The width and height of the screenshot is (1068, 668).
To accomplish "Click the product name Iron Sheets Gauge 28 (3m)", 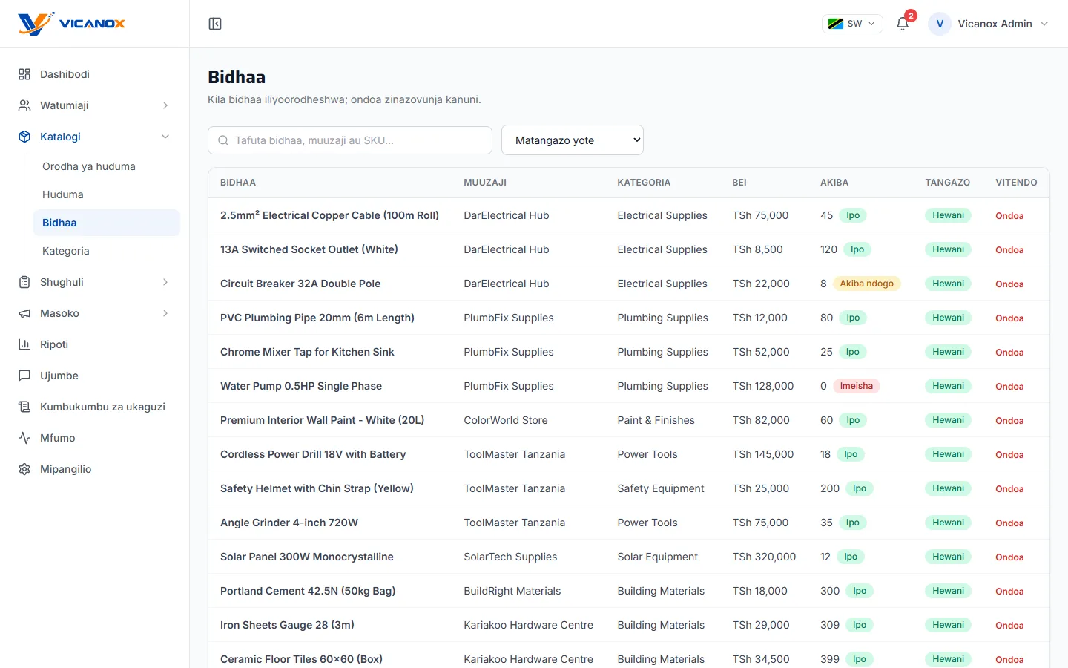I will tap(287, 625).
